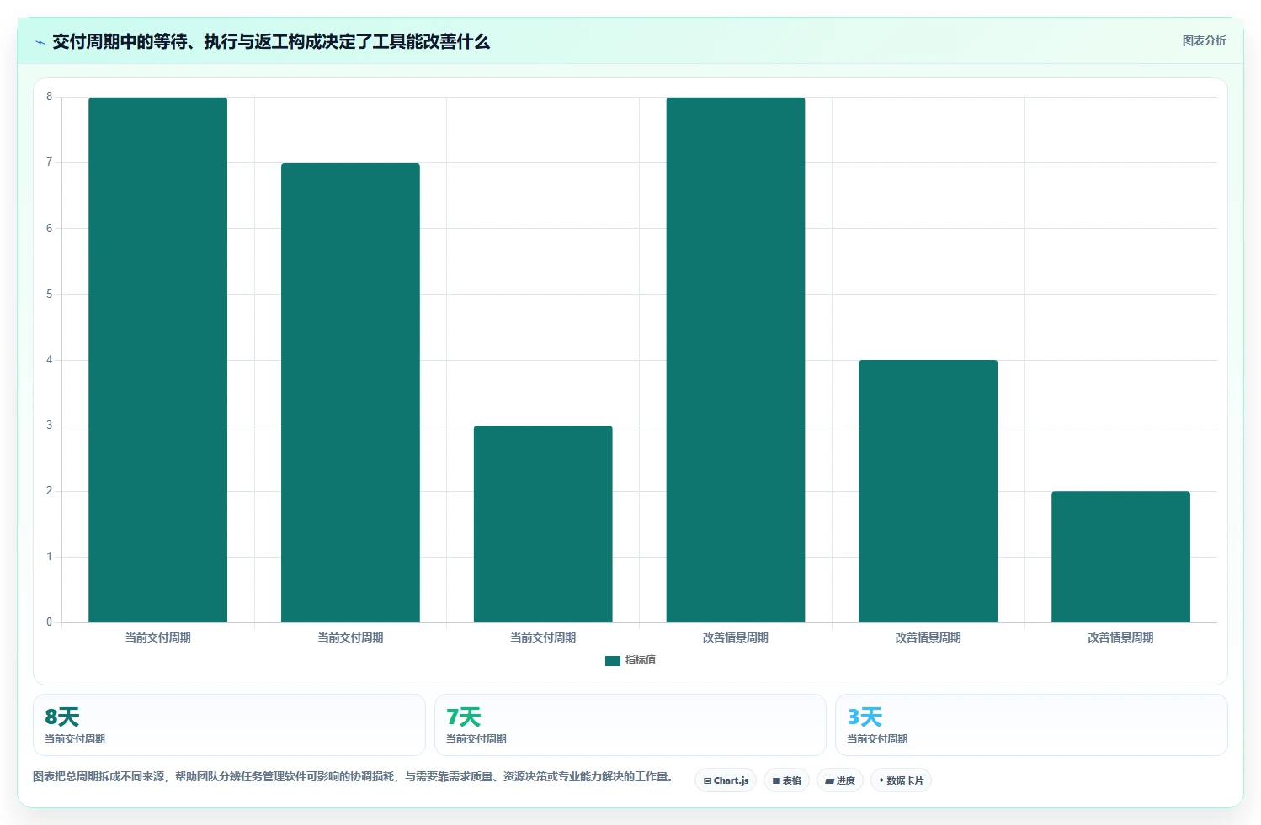Toggle the 指标值 legend color box
This screenshot has width=1261, height=825.
[x=613, y=661]
